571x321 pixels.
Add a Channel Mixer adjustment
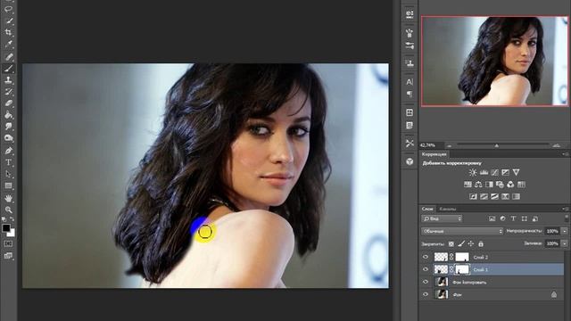tap(510, 185)
